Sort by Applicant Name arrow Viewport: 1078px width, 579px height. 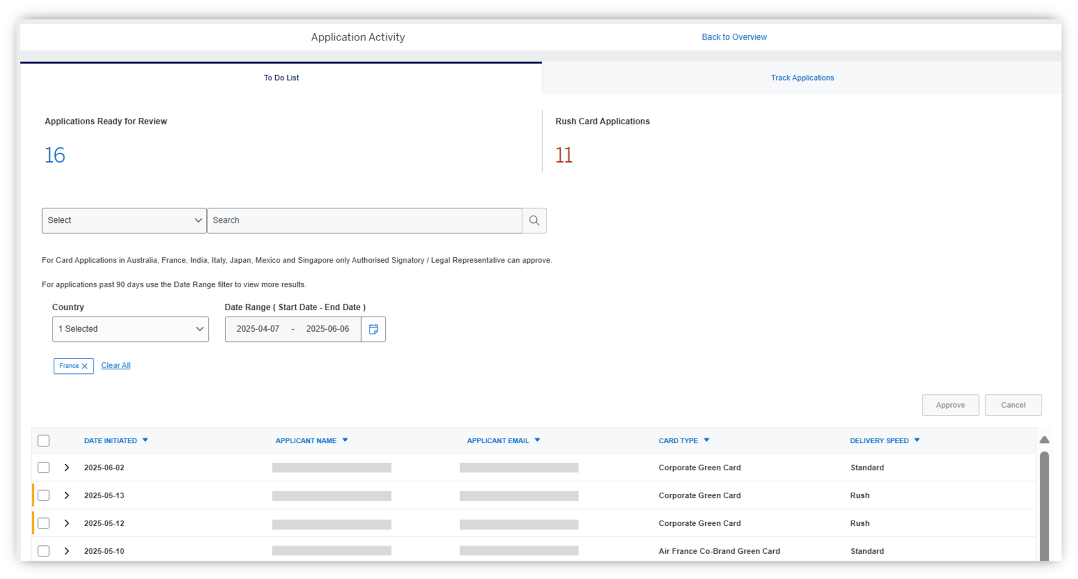pos(345,440)
